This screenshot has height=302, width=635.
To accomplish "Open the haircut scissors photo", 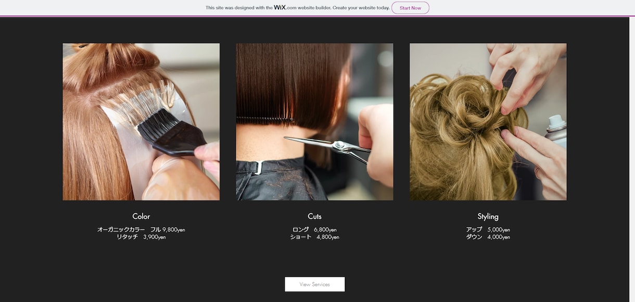I will 314,122.
